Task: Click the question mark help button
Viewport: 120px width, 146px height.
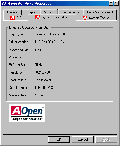Action: click(111, 4)
